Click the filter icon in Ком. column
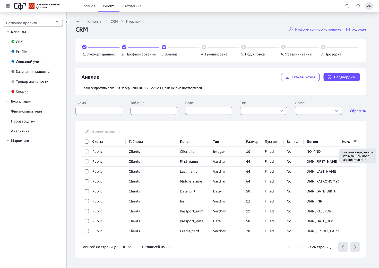 point(355,142)
